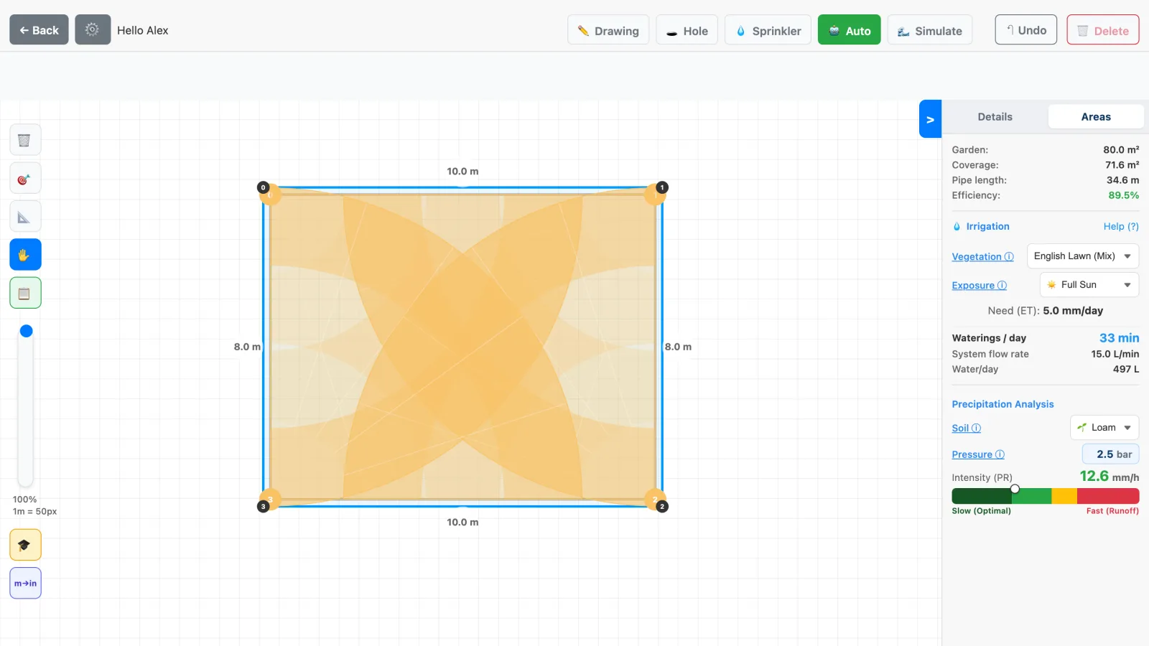The image size is (1149, 646).
Task: Click the top edge 10.0 m label
Action: click(x=462, y=172)
